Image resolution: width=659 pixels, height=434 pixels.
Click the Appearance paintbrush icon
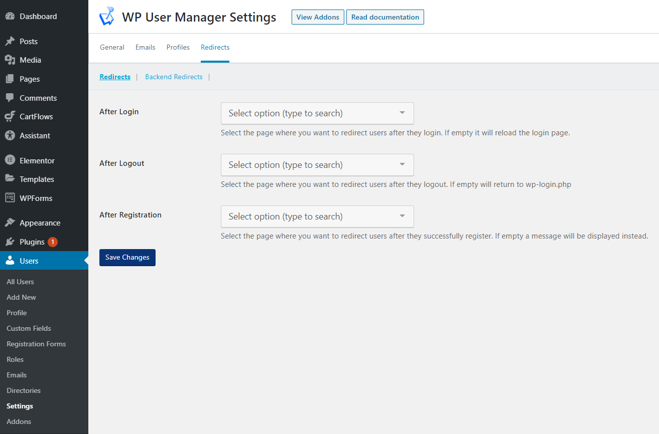[10, 223]
